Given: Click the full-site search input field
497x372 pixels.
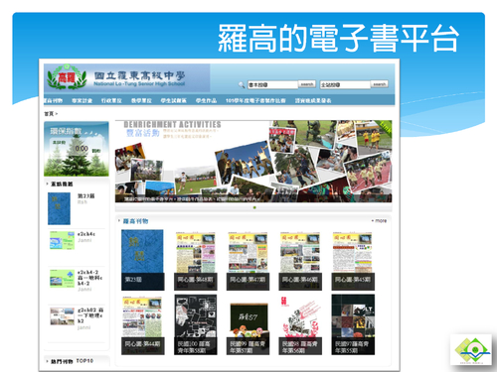Looking at the screenshot, I should (x=345, y=84).
